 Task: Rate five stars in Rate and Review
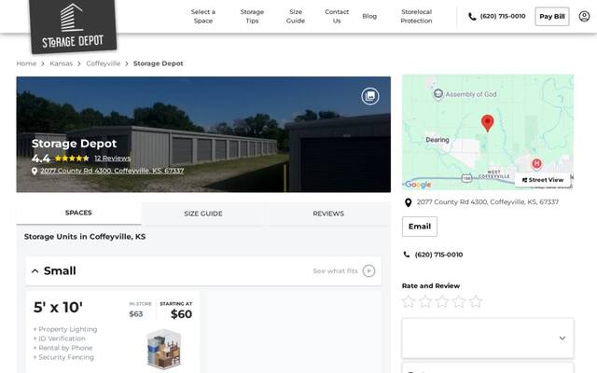click(x=476, y=301)
